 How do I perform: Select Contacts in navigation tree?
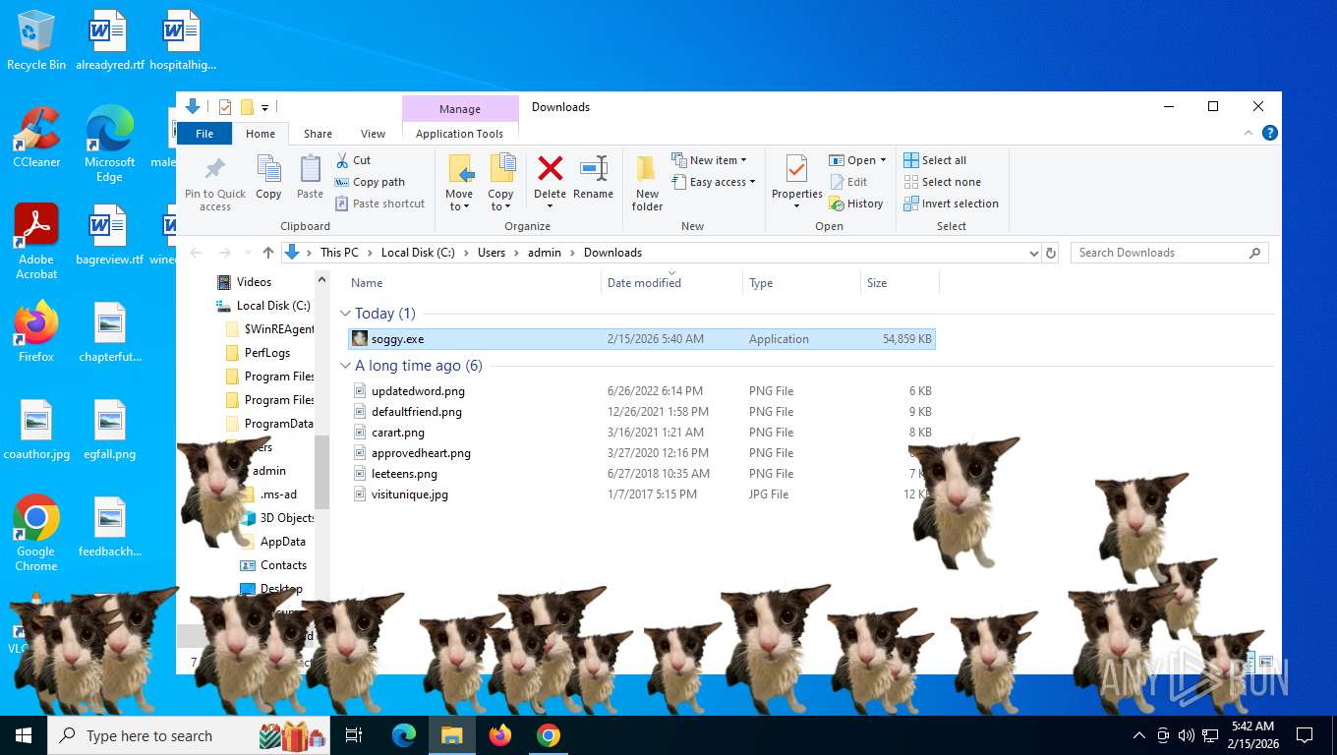coord(283,565)
